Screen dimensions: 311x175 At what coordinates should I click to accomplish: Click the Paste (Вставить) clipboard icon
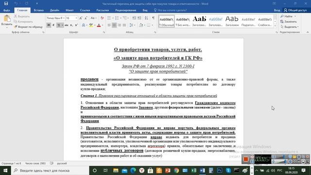[x=7, y=18]
